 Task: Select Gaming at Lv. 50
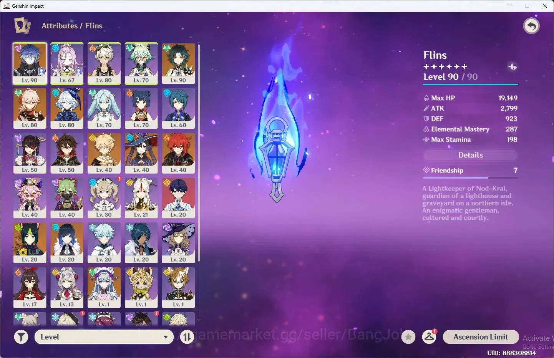point(67,153)
